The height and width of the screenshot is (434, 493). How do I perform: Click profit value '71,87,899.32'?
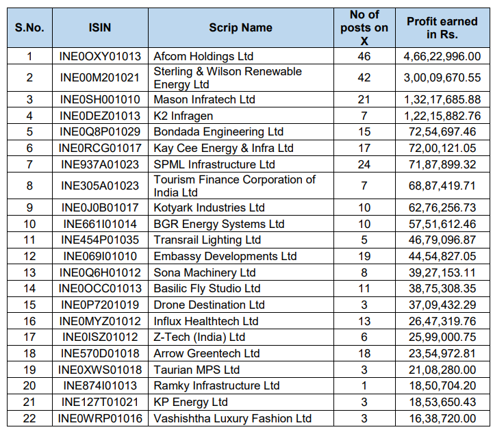pyautogui.click(x=442, y=164)
